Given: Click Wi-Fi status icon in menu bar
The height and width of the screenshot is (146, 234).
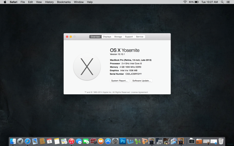Looking at the screenshot, I should click(185, 2).
